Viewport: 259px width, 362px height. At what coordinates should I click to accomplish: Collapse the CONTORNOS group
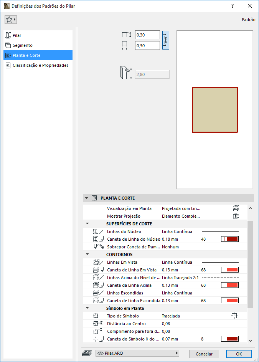(x=87, y=254)
